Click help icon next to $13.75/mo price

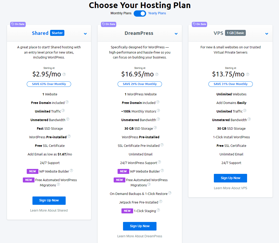[x=248, y=74]
